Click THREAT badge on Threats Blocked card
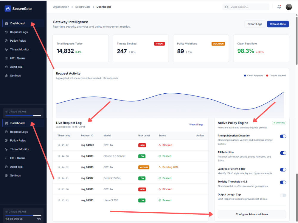Screen dimensions: 298x223 159,44
